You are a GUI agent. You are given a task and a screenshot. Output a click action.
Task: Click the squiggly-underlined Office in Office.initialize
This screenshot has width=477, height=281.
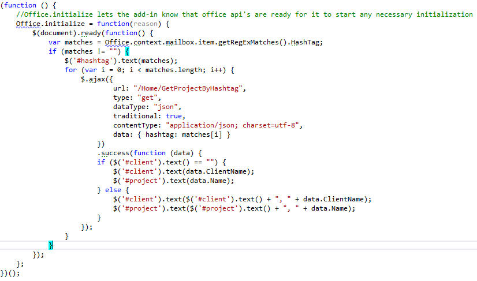[x=28, y=24]
